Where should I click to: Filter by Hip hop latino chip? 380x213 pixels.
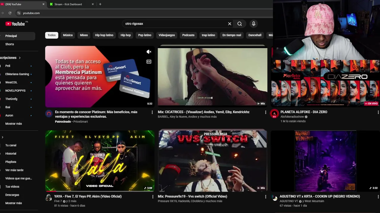point(104,35)
